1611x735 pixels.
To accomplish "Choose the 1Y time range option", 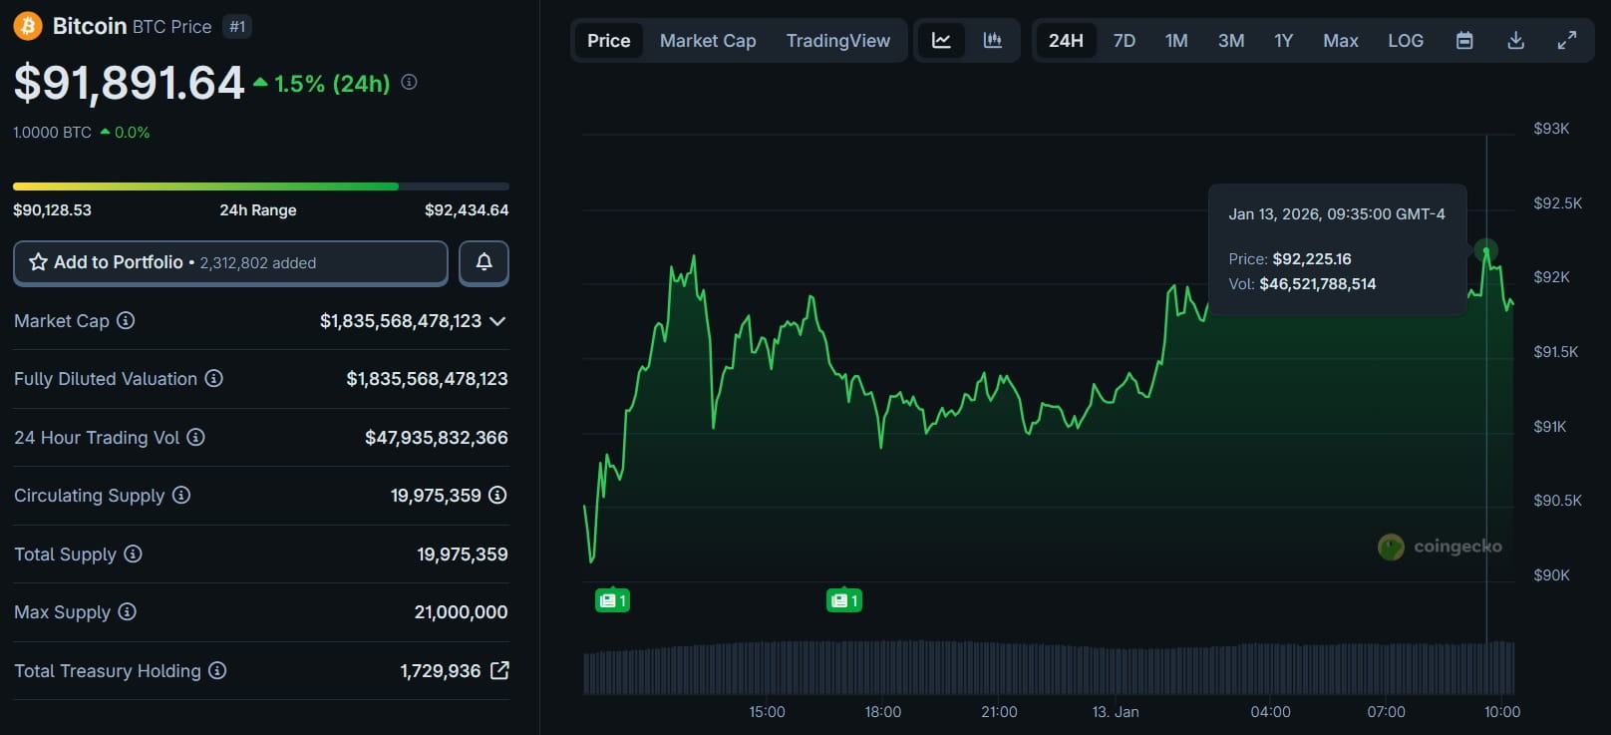I will point(1283,41).
